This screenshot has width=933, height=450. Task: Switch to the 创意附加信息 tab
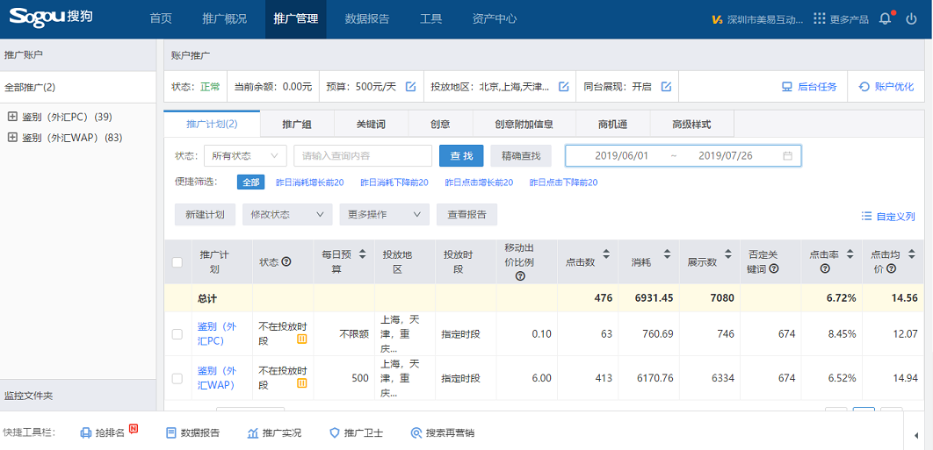coord(524,125)
